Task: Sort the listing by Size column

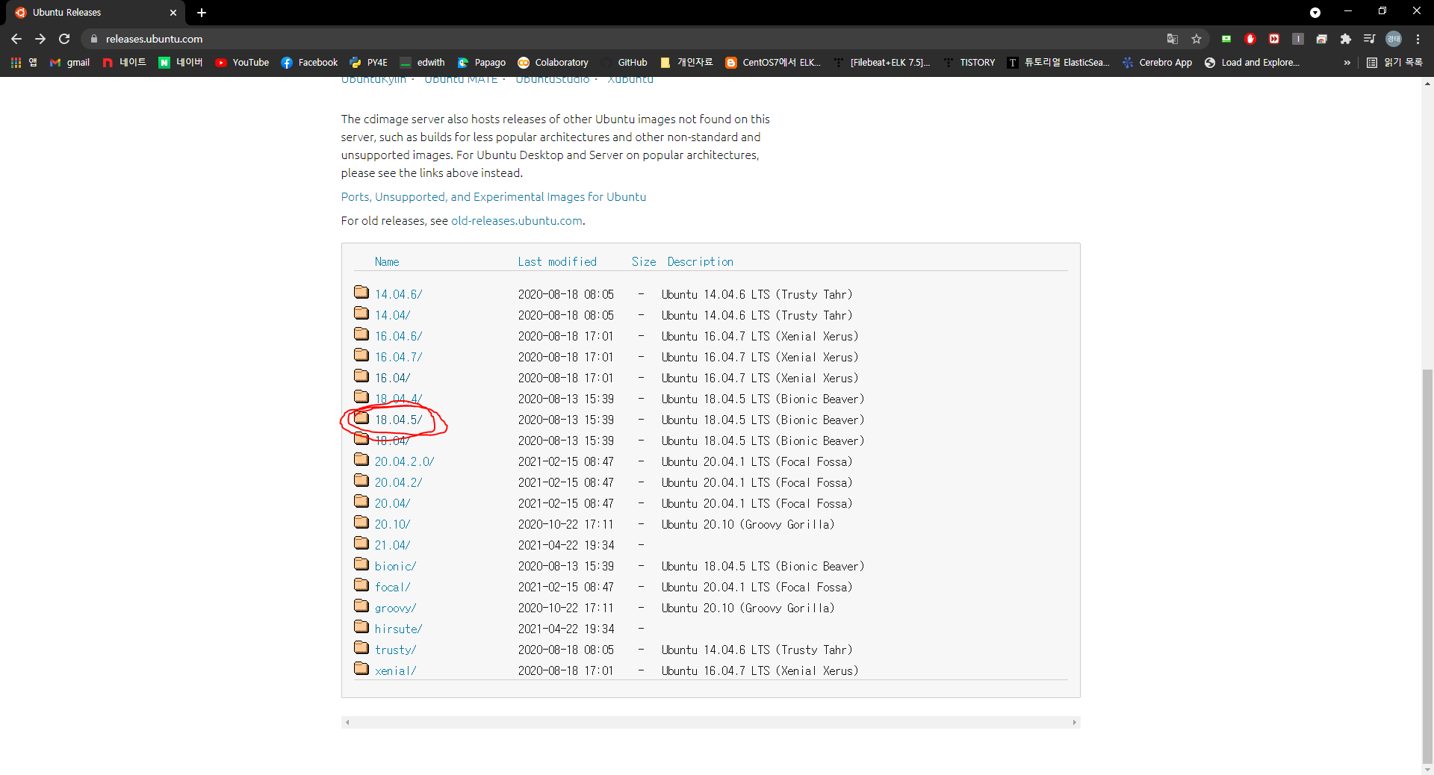Action: click(644, 262)
